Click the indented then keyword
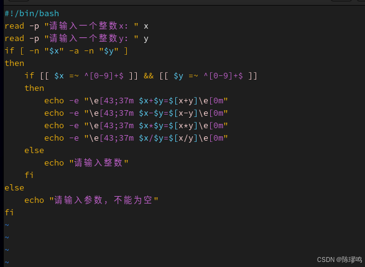Image resolution: width=365 pixels, height=267 pixels. [34, 88]
